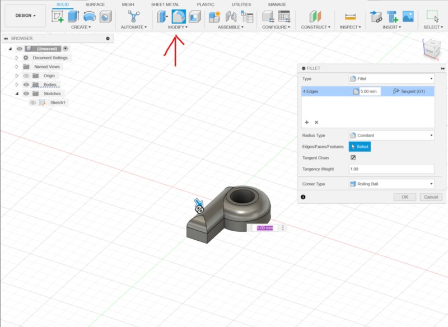Toggle visibility eye of Sketches folder
Viewport: 448px width, 327px height.
tap(26, 94)
